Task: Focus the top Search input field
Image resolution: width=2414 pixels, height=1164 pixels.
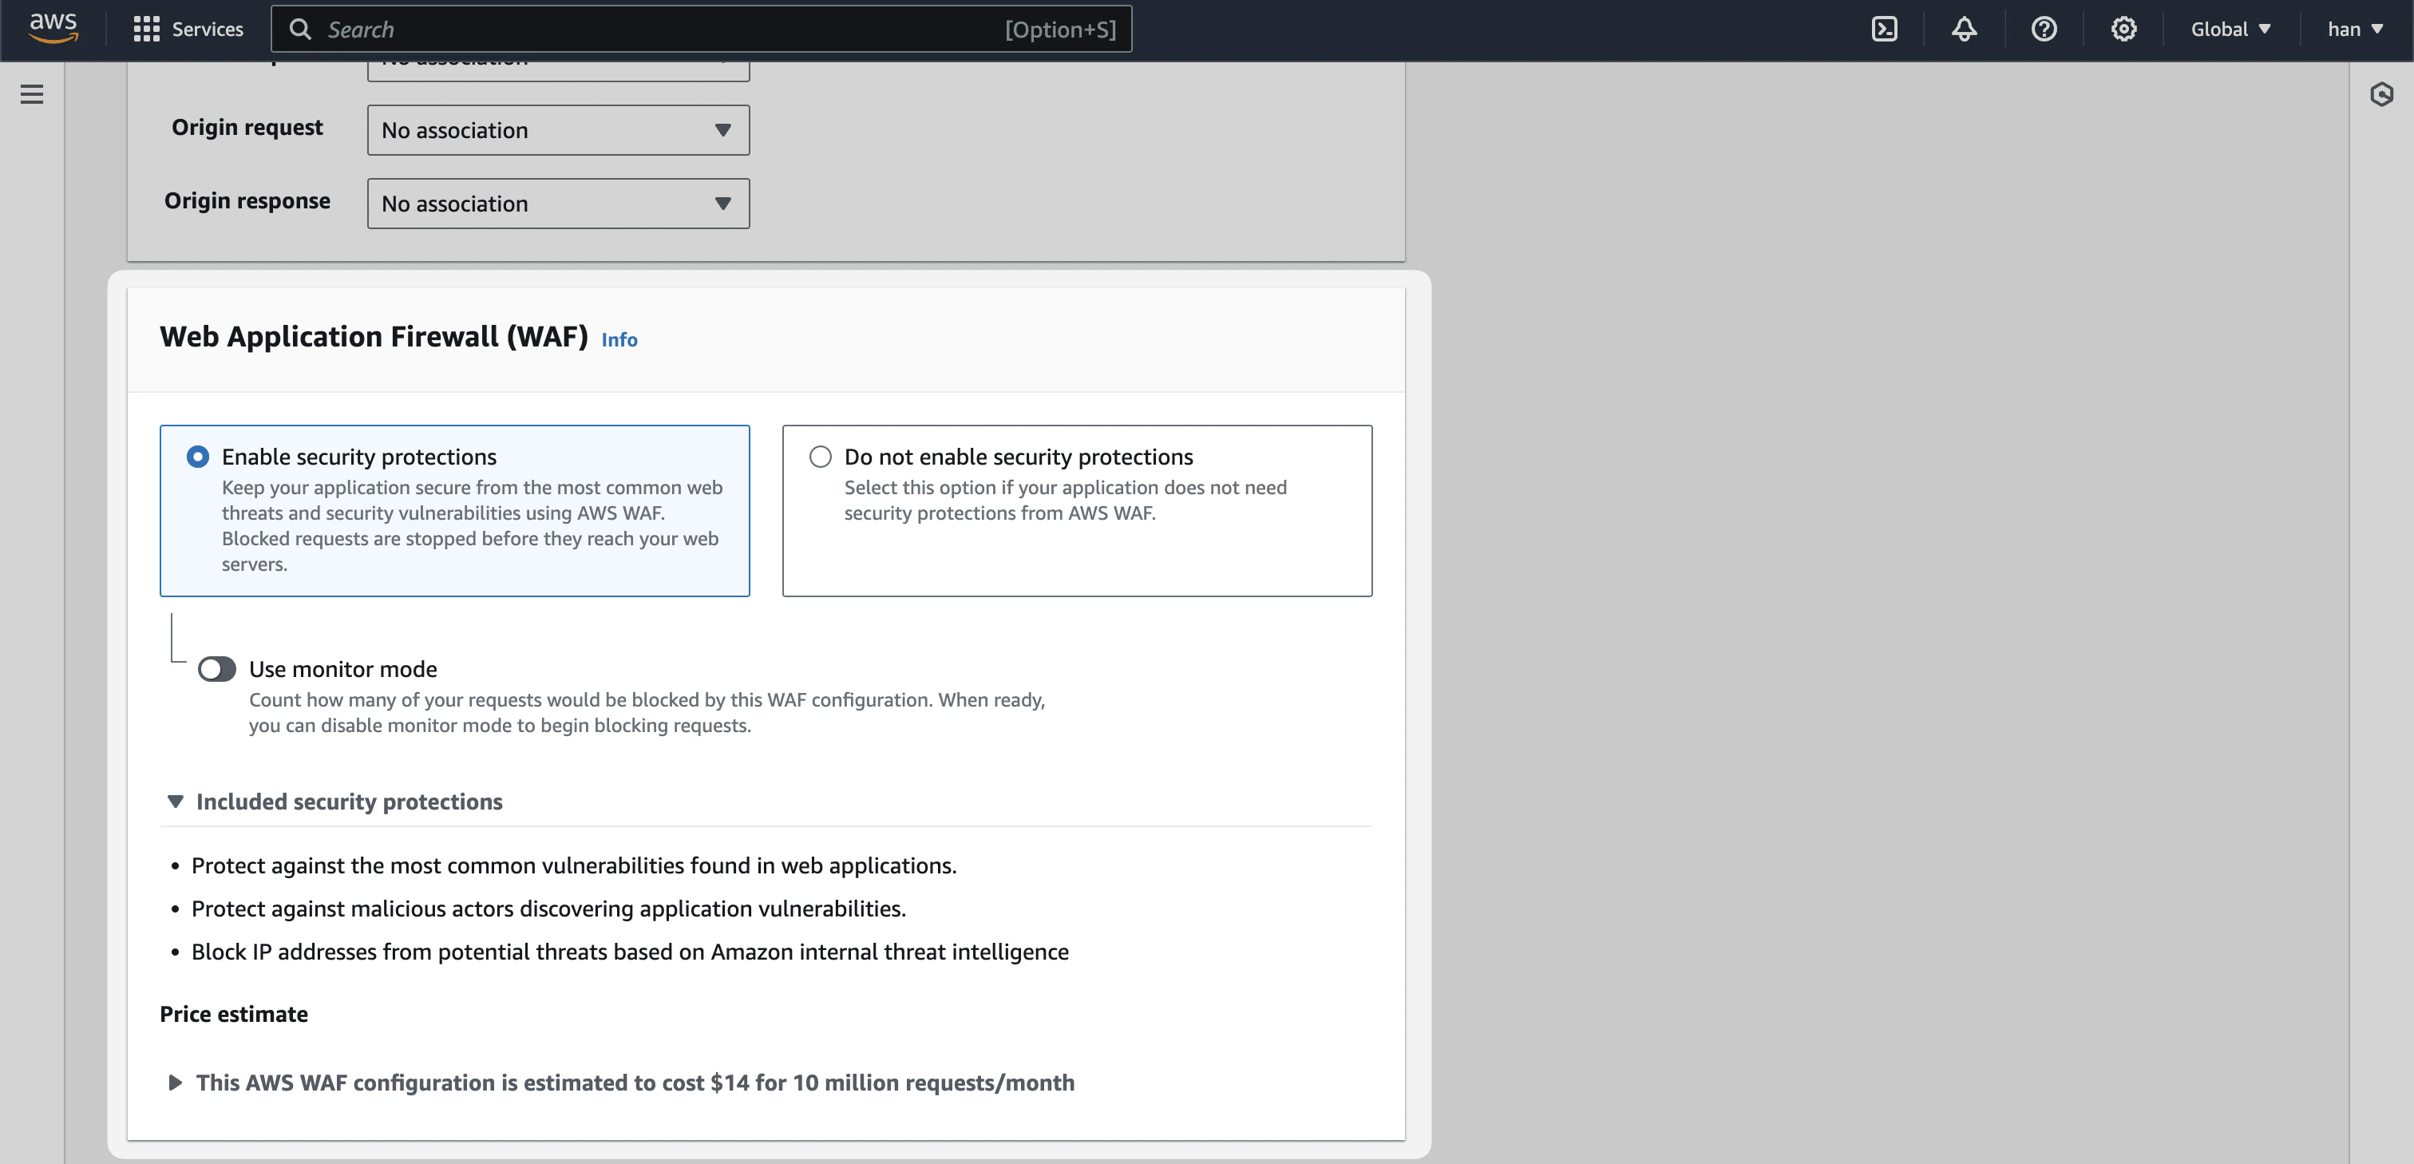Action: (701, 29)
